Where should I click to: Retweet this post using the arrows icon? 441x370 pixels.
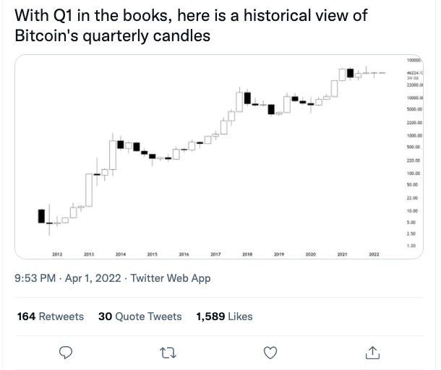click(168, 353)
